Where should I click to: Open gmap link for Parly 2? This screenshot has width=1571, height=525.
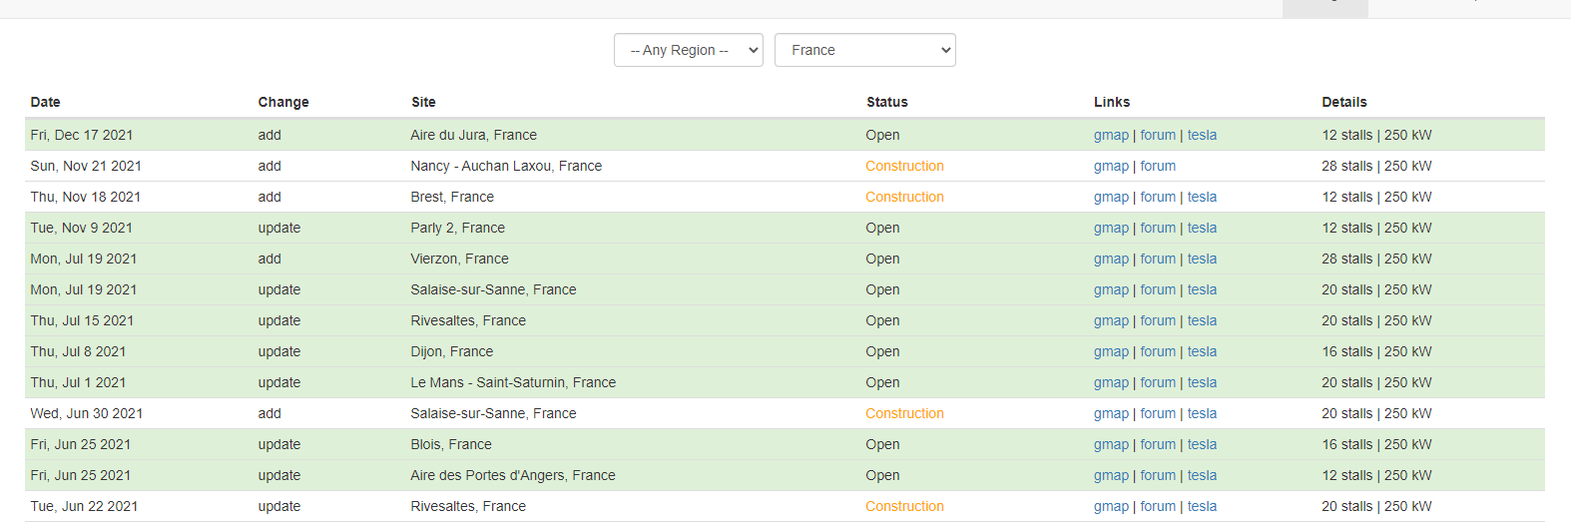point(1111,228)
